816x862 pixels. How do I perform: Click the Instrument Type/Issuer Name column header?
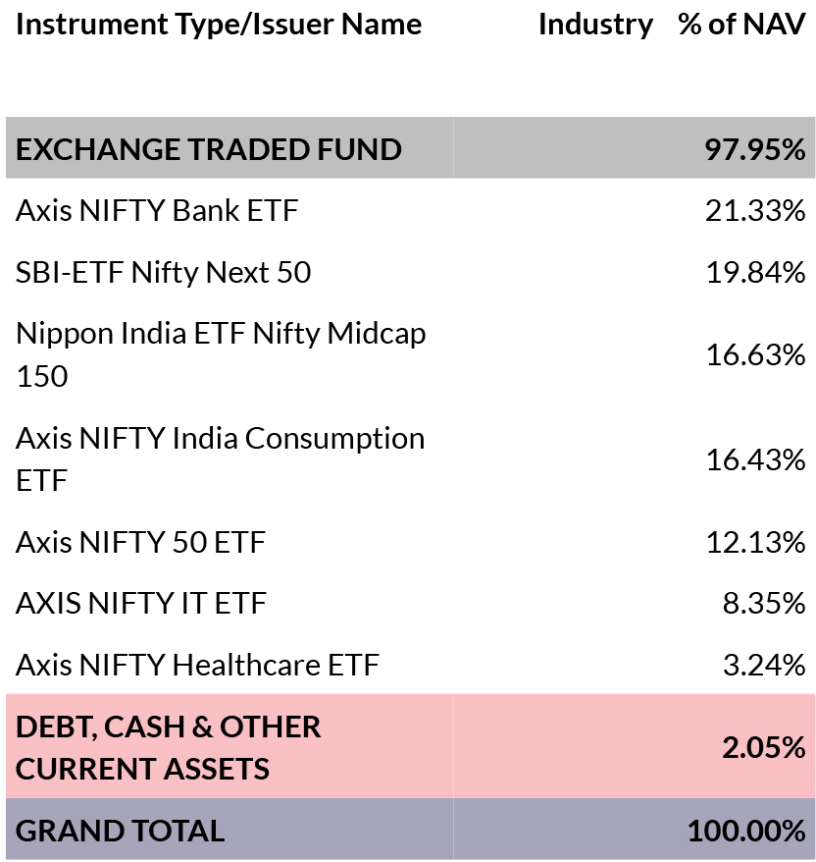pyautogui.click(x=219, y=25)
